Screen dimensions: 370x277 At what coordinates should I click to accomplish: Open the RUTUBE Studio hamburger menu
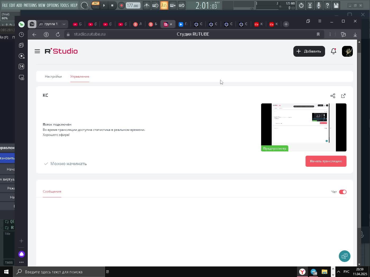pos(37,51)
